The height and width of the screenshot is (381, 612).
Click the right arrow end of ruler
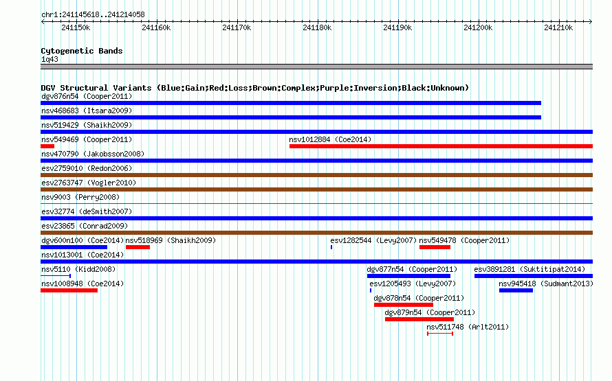pos(591,21)
